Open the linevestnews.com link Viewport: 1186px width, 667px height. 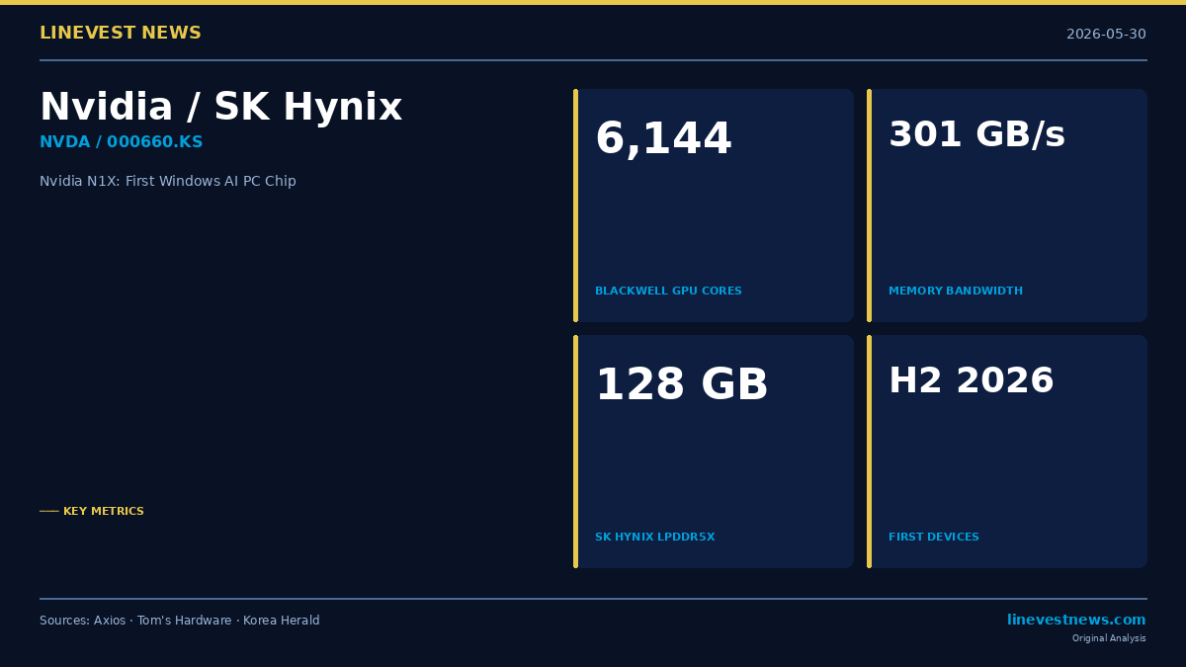1076,621
